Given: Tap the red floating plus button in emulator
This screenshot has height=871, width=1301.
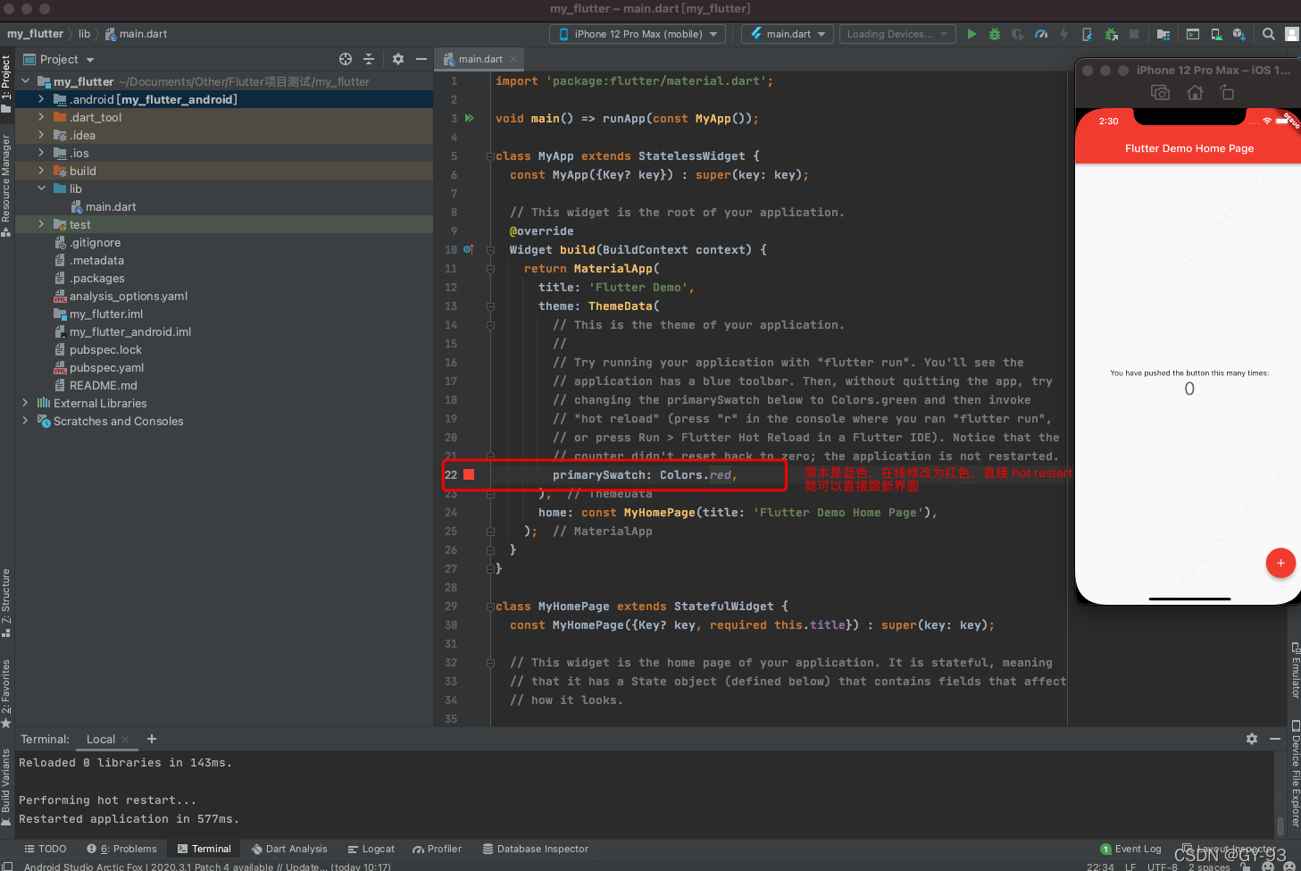Looking at the screenshot, I should coord(1280,563).
